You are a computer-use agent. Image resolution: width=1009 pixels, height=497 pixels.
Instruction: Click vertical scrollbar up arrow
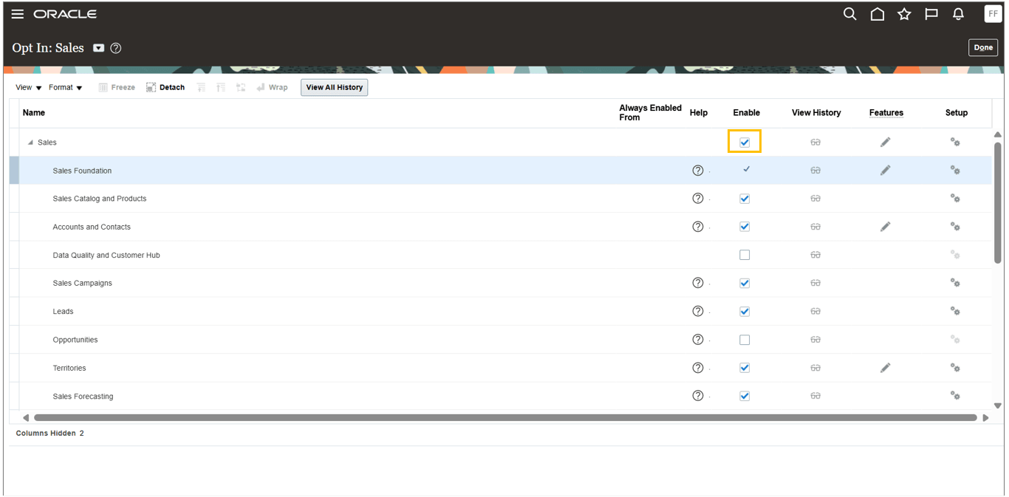coord(998,134)
